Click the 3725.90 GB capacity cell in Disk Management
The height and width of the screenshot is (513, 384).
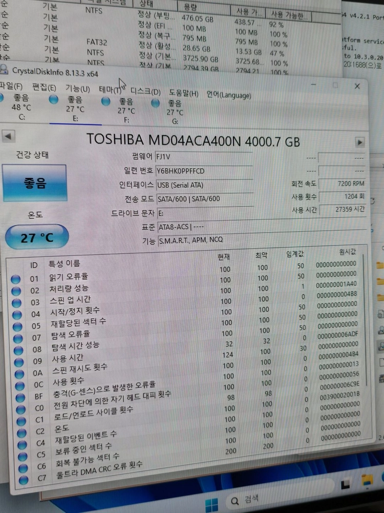(201, 59)
